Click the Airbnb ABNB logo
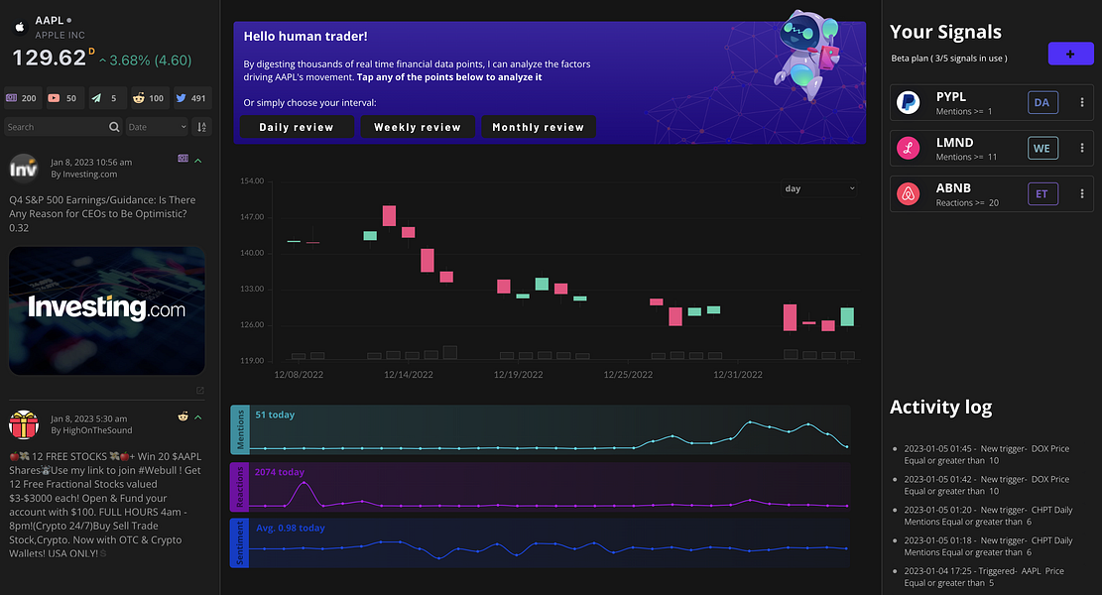Image resolution: width=1102 pixels, height=595 pixels. coord(908,194)
